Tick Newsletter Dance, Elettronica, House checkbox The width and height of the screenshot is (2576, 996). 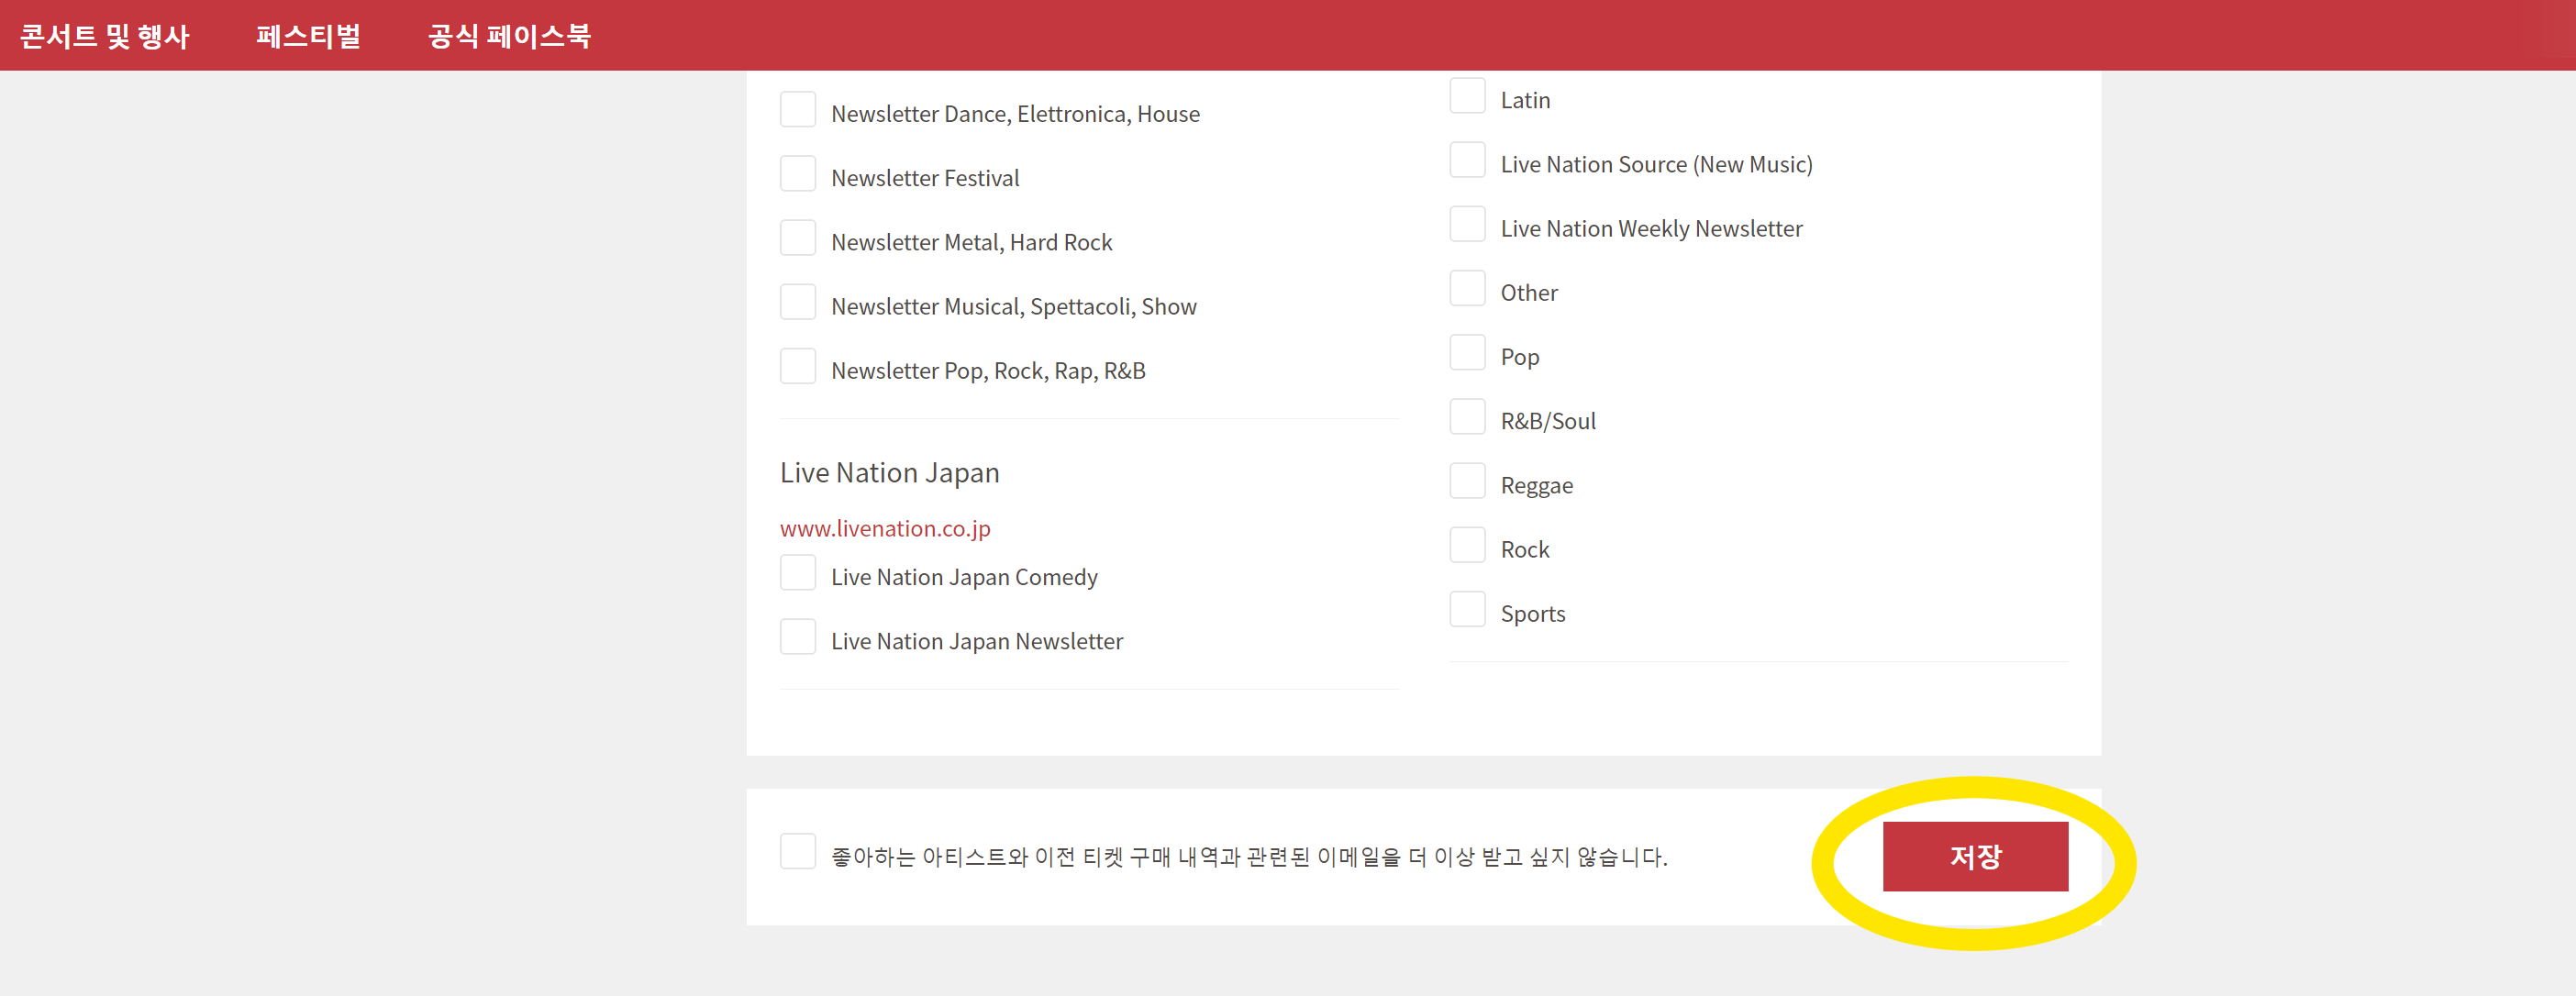click(797, 110)
